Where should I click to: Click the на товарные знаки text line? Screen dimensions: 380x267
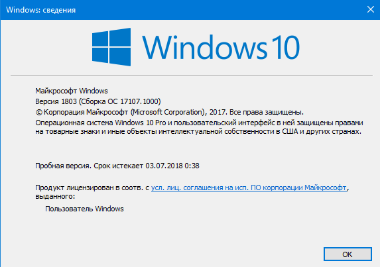pyautogui.click(x=198, y=131)
